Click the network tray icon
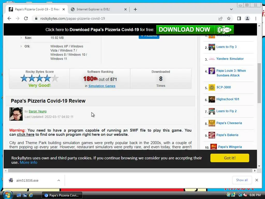265x199 pixels. 240,195
